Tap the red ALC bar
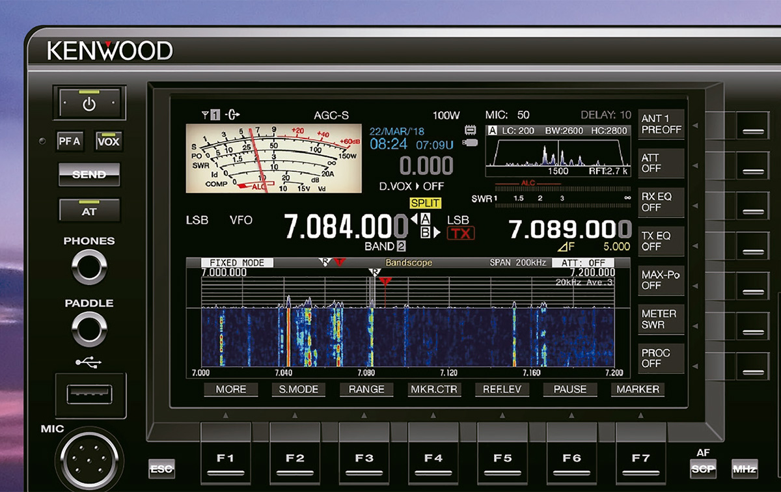This screenshot has width=781, height=492. point(527,184)
